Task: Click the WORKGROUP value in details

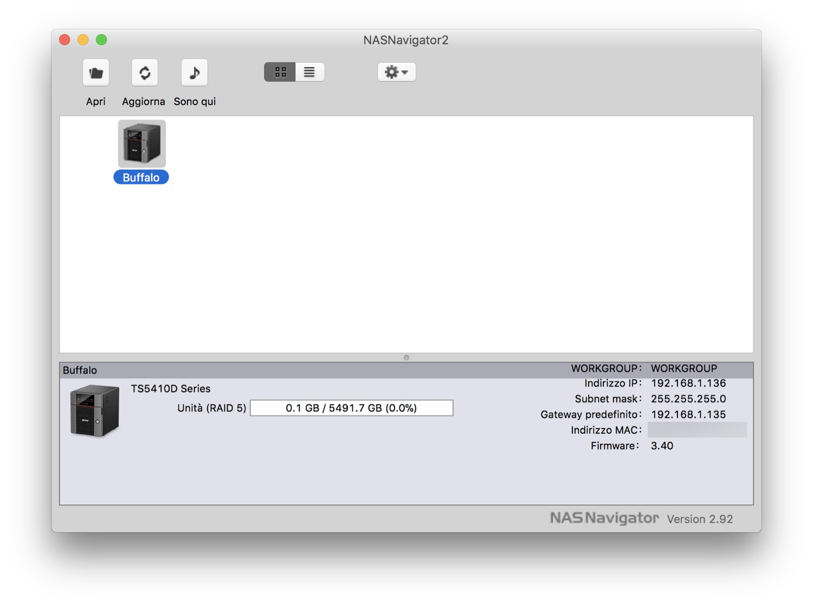Action: tap(684, 368)
